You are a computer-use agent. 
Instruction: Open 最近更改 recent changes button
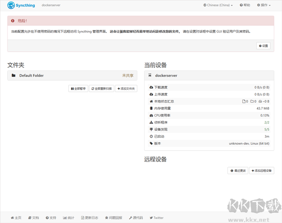(238, 170)
